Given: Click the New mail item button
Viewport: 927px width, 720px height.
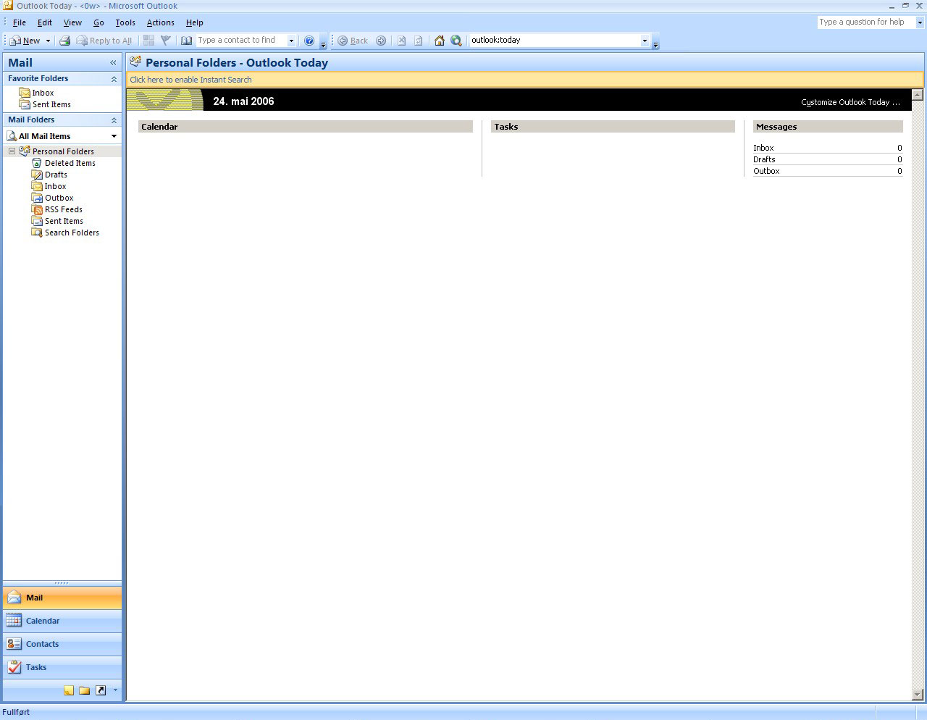Looking at the screenshot, I should click(x=25, y=41).
